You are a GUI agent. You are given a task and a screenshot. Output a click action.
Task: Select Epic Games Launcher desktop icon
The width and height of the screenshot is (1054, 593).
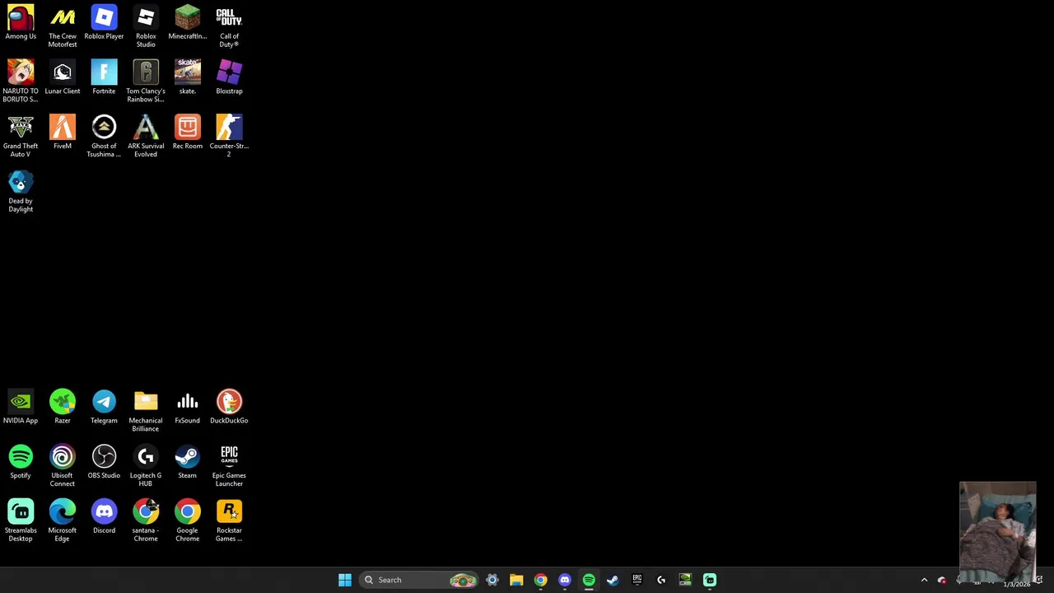click(229, 465)
